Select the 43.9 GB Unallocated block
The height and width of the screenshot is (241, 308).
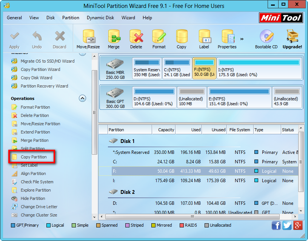point(287,97)
